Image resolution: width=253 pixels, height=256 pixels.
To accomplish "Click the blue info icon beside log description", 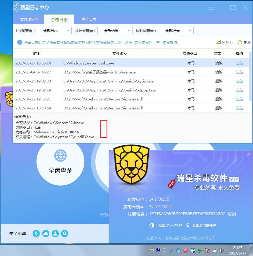I will click(20, 43).
